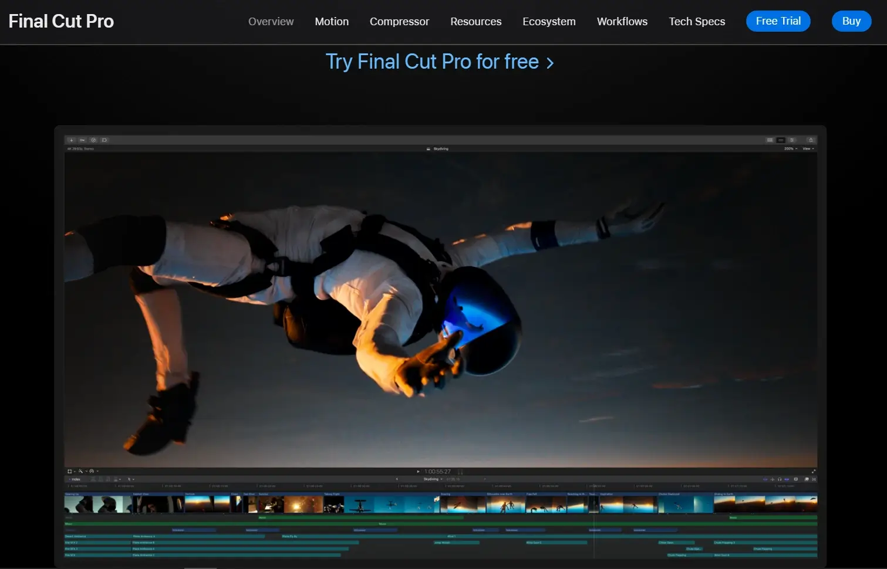The height and width of the screenshot is (569, 887).
Task: Open the Ecosystem page
Action: tap(549, 21)
